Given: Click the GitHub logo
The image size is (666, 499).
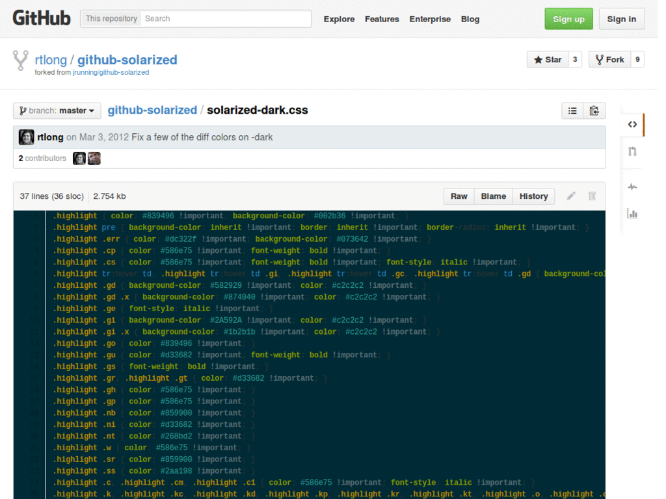Looking at the screenshot, I should (x=42, y=19).
